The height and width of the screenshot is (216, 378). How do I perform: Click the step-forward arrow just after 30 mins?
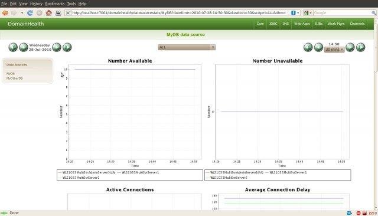click(350, 47)
